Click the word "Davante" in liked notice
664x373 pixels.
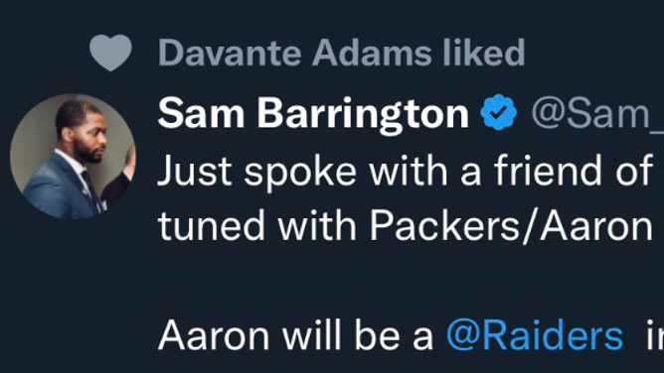pos(230,53)
